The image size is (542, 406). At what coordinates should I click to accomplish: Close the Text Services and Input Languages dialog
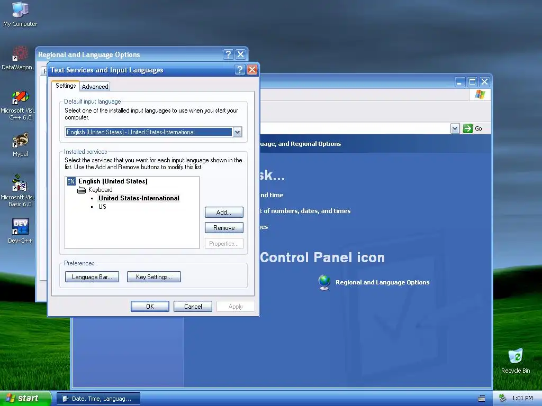pos(252,70)
